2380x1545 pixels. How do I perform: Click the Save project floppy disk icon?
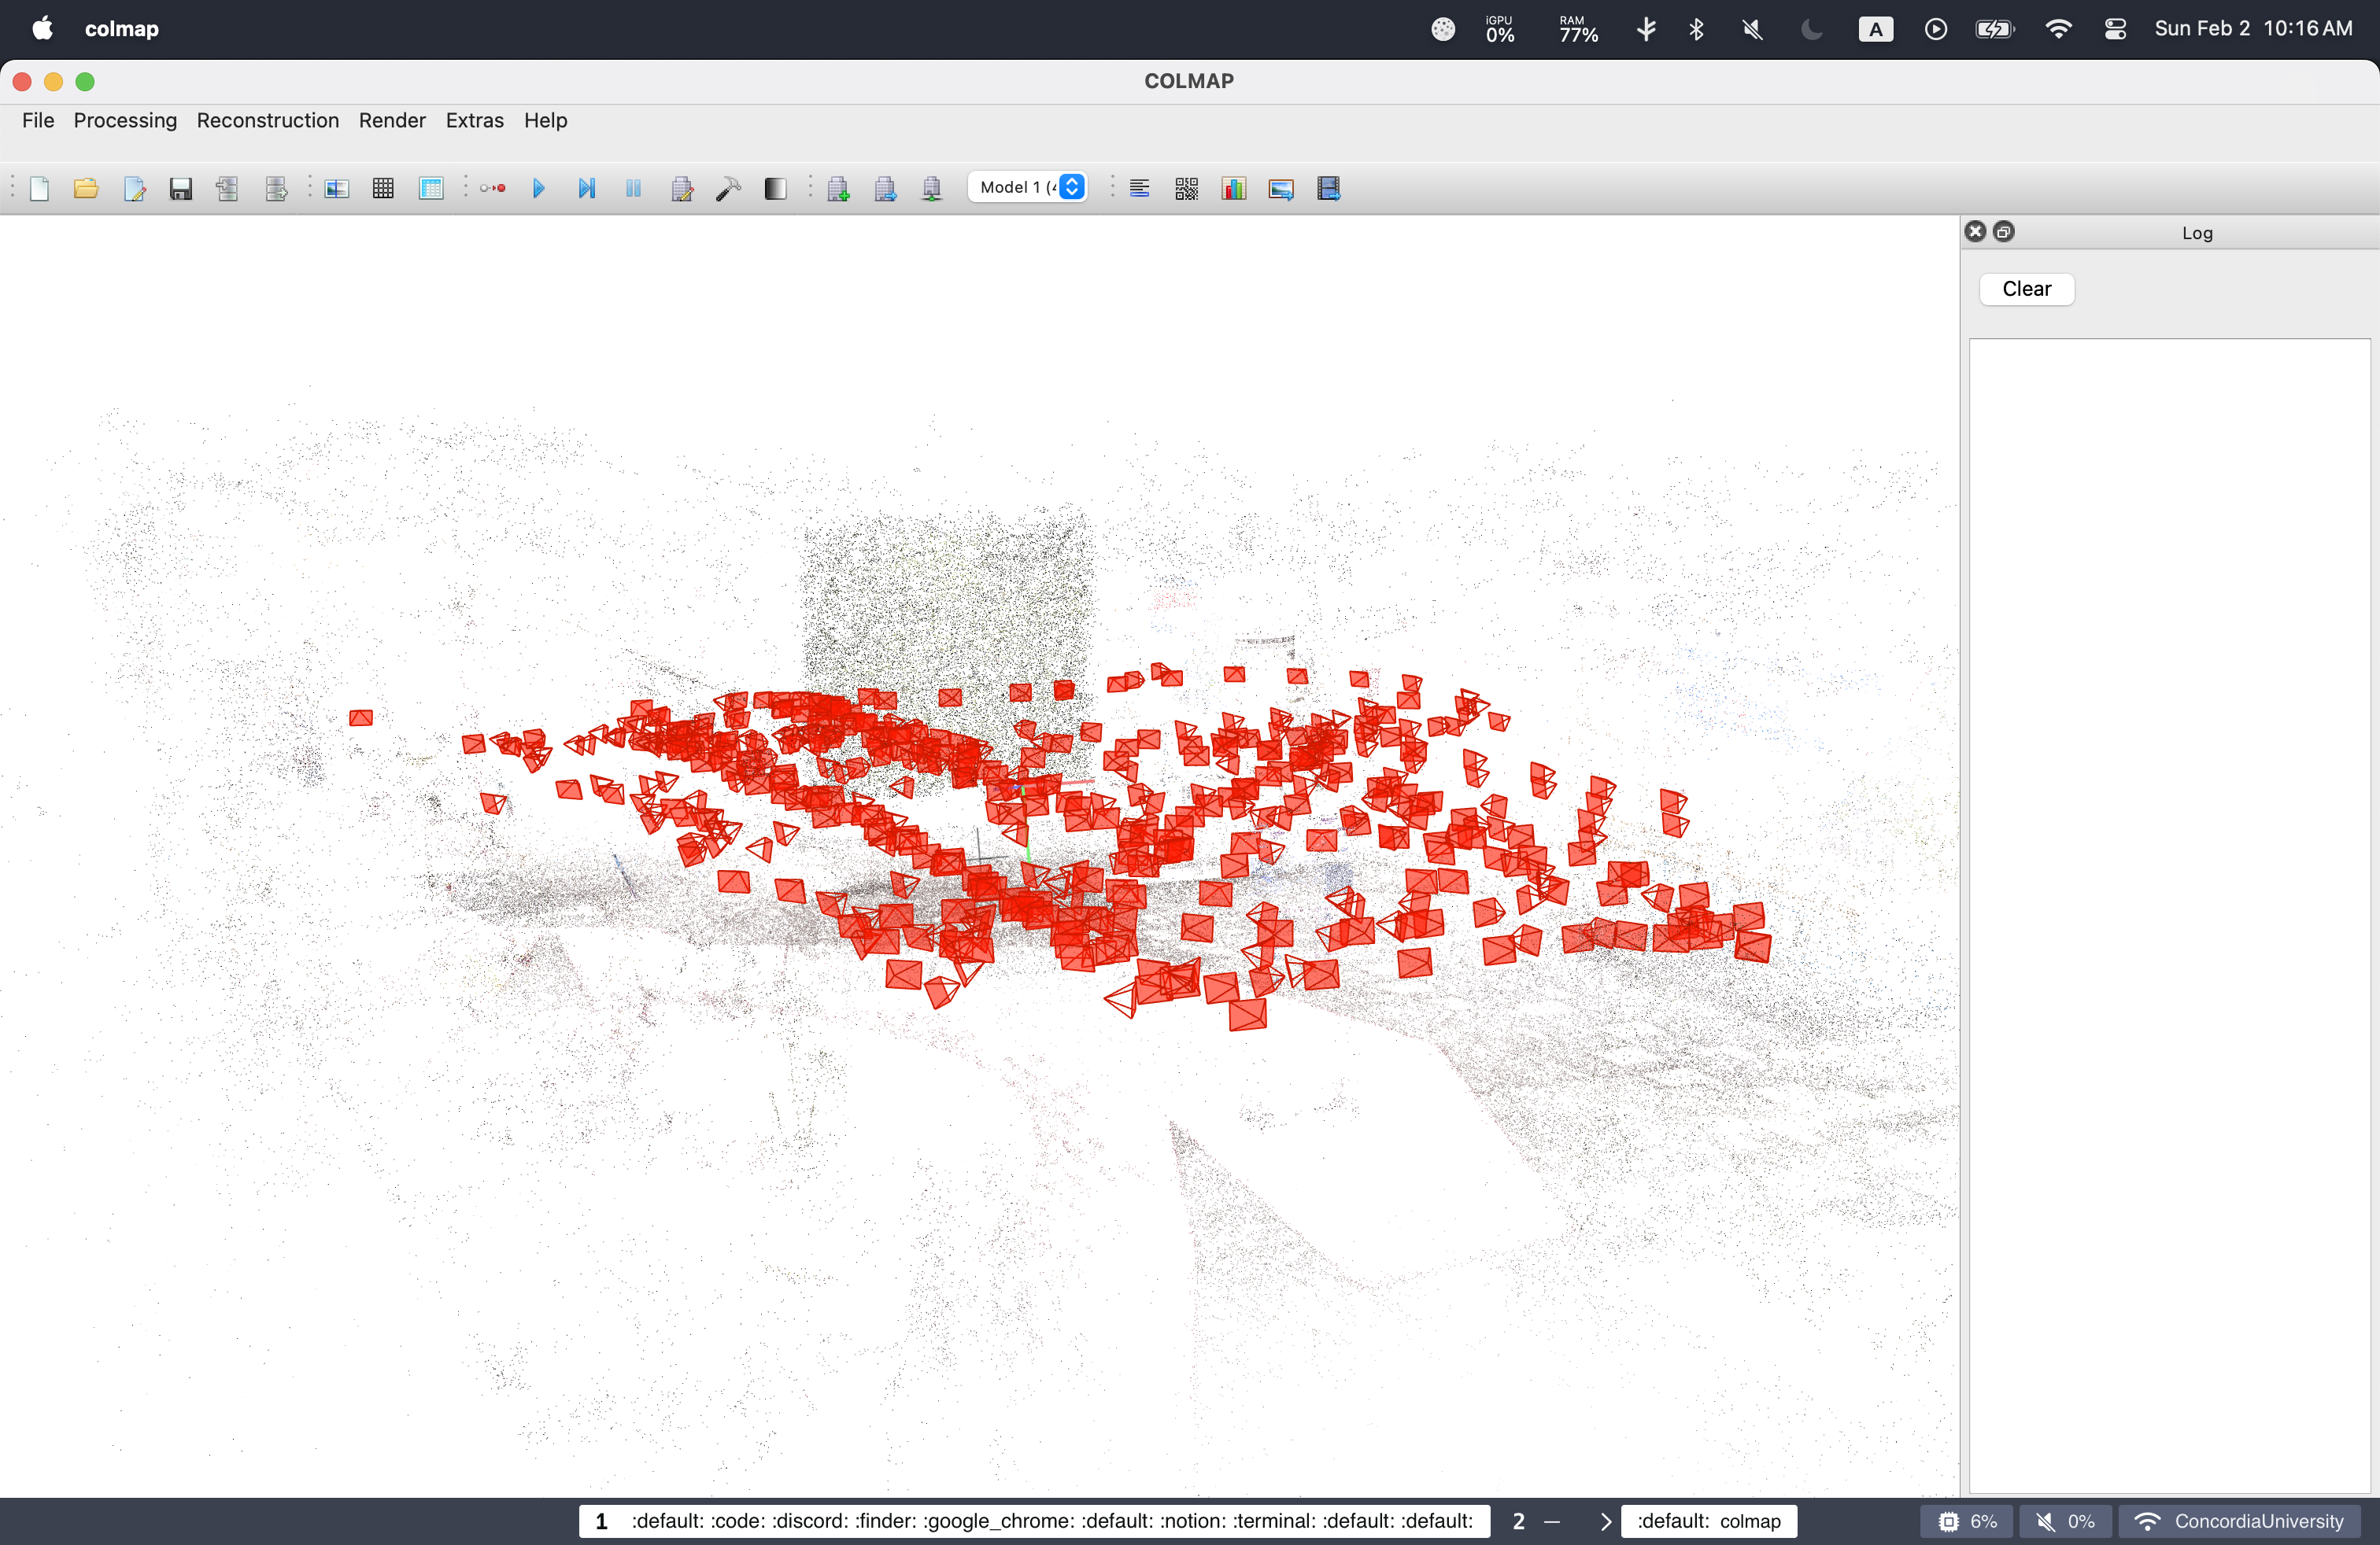(x=180, y=188)
